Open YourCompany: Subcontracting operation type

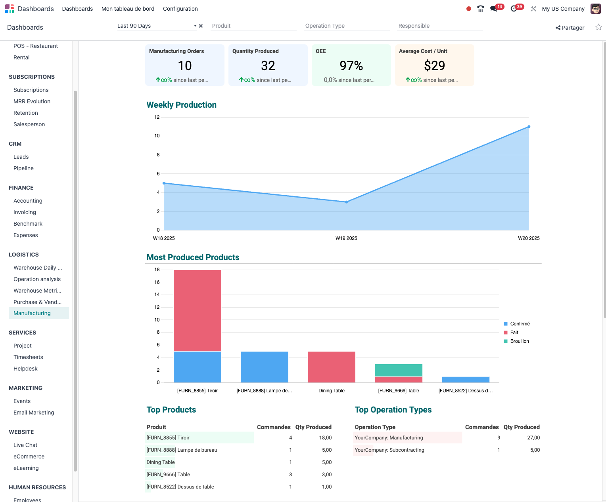pos(389,450)
